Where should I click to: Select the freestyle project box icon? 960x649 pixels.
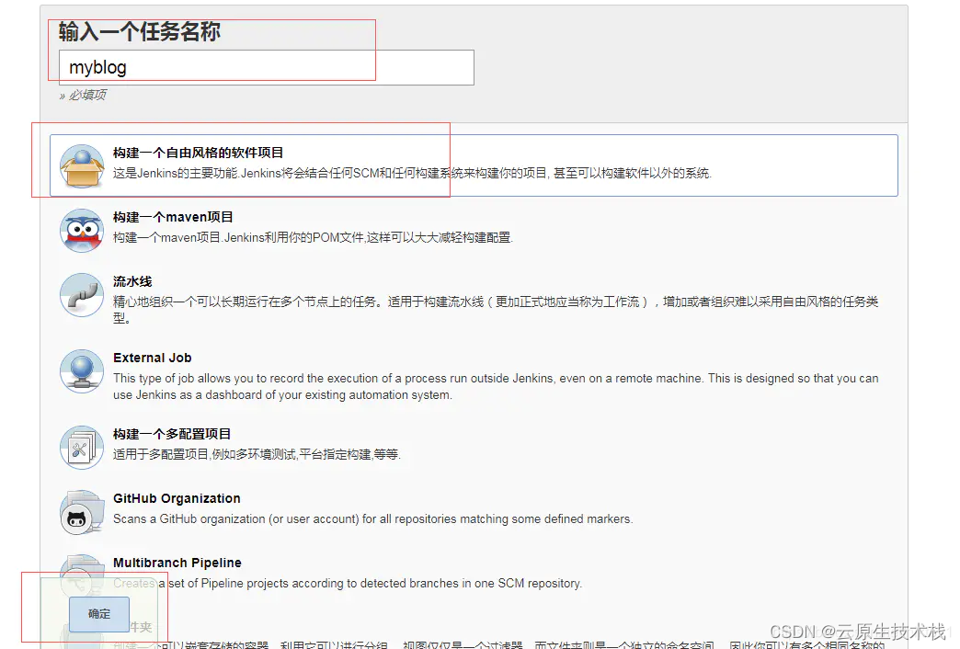[82, 165]
